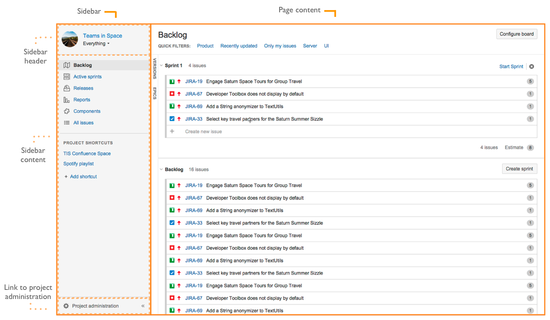Toggle the "Recently updated" quick filter
This screenshot has width=550, height=320.
click(239, 46)
